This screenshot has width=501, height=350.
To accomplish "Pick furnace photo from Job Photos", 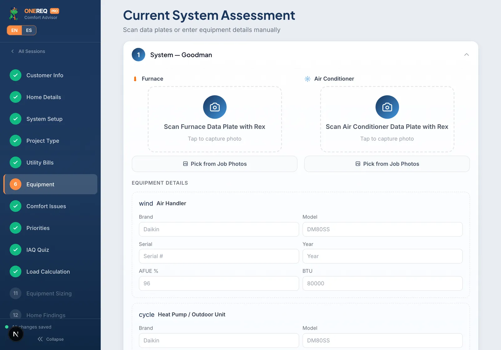I will click(214, 164).
